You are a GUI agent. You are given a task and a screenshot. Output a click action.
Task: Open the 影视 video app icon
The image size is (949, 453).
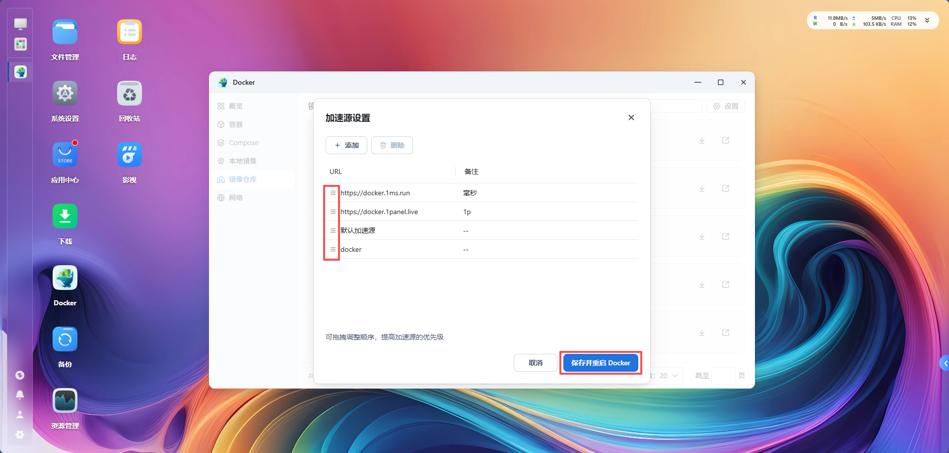130,155
